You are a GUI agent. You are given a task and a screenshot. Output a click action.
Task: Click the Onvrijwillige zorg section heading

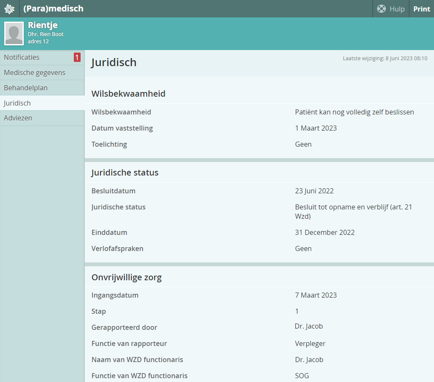(x=126, y=277)
